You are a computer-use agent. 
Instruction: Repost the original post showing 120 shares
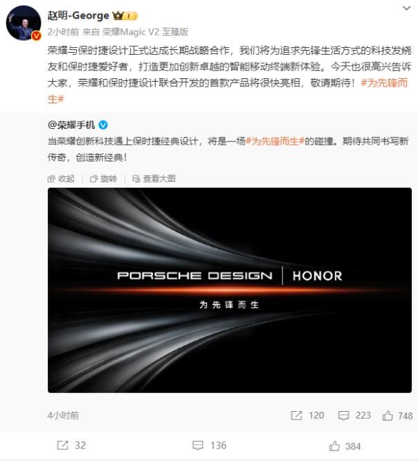(x=307, y=415)
